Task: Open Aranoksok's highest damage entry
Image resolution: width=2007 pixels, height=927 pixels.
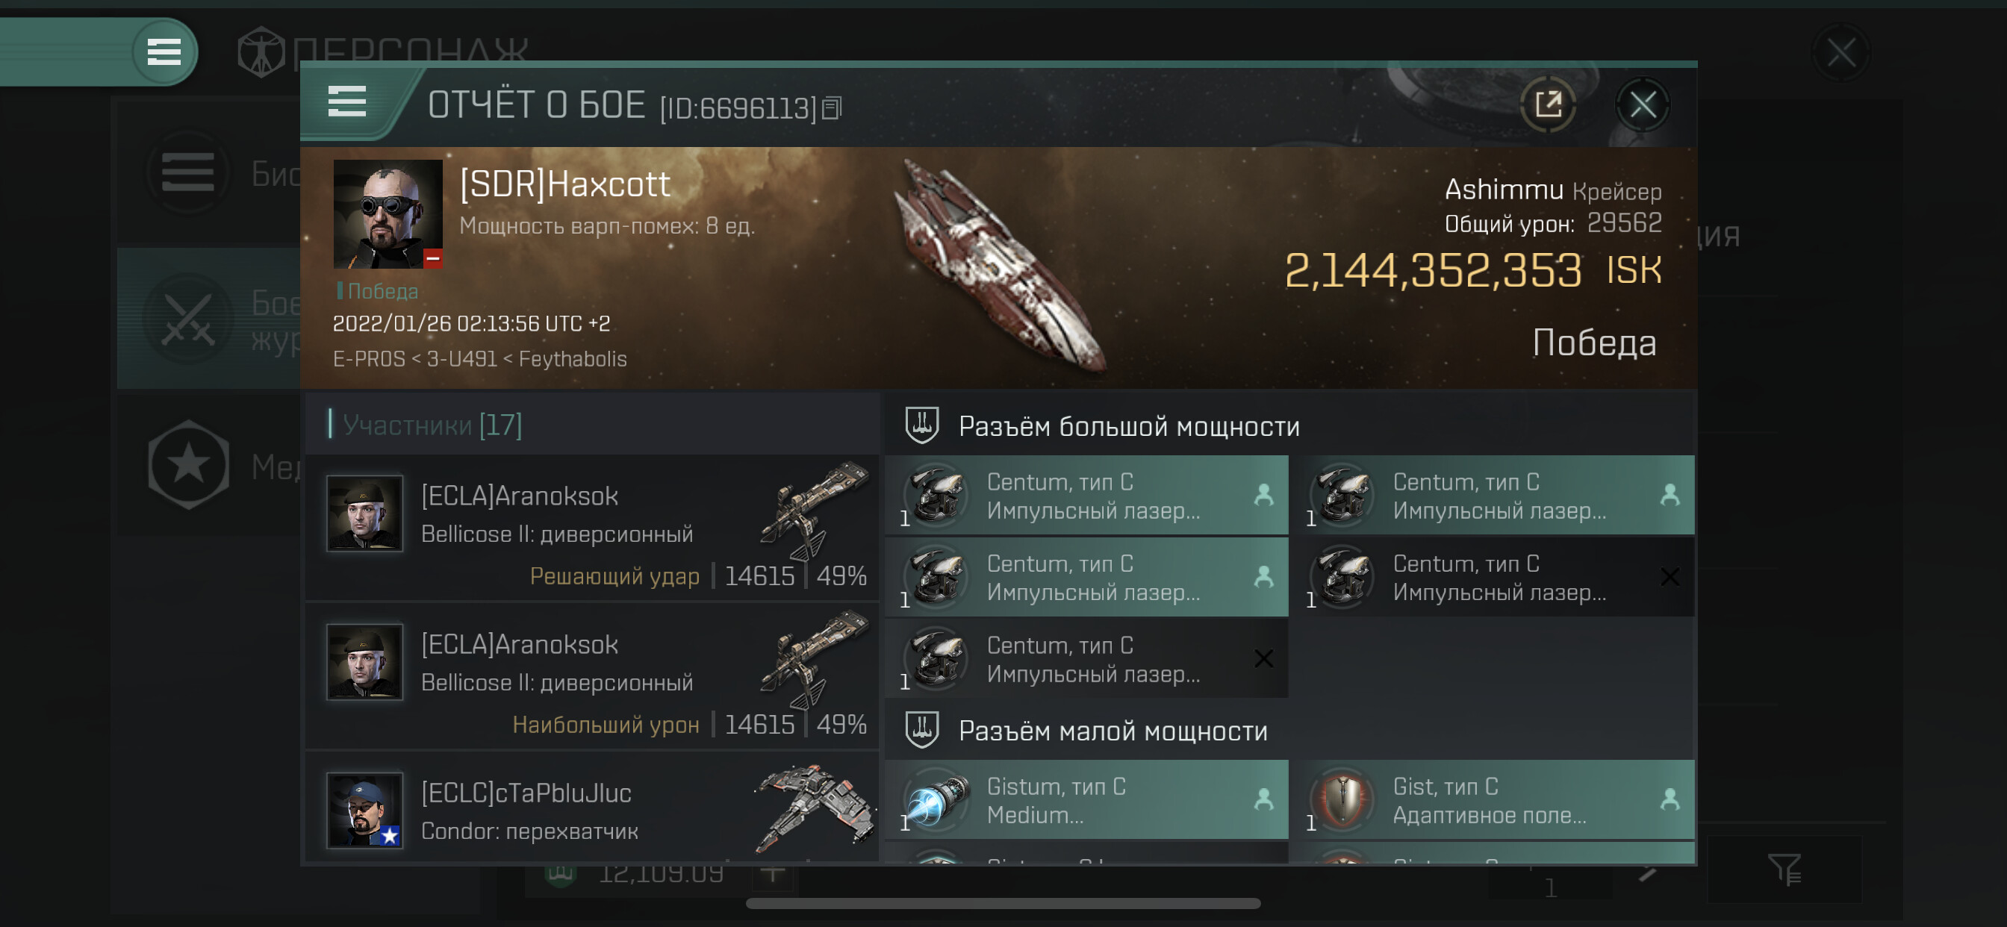Action: (x=592, y=677)
